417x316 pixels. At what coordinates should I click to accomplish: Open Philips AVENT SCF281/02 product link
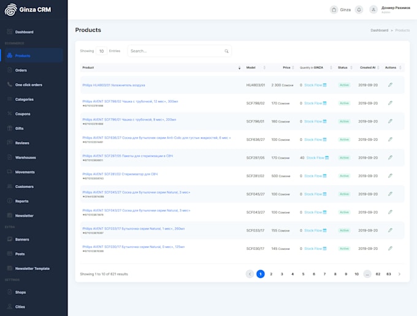pos(120,174)
